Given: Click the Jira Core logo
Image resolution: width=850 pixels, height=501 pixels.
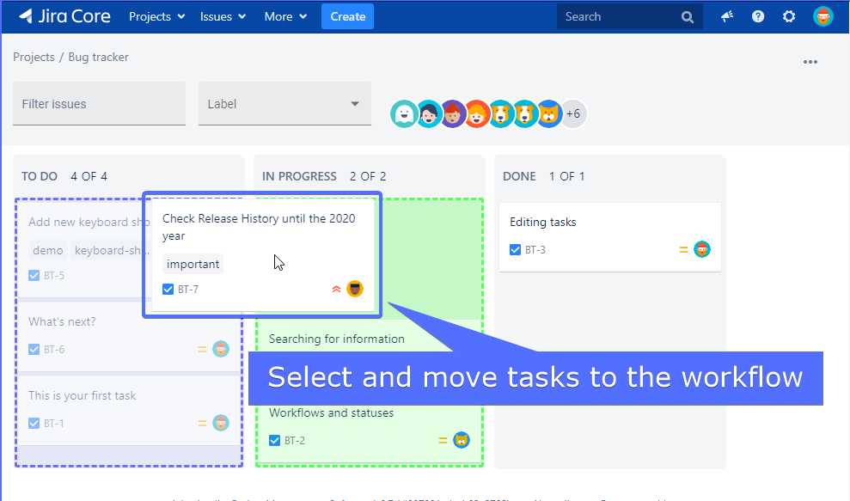Looking at the screenshot, I should click(x=64, y=16).
